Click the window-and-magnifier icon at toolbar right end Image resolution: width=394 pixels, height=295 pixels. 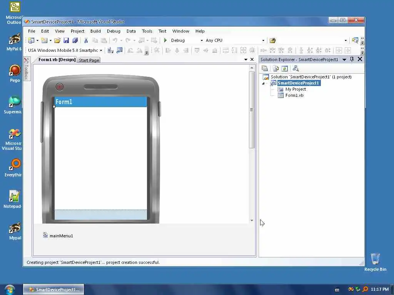(355, 40)
